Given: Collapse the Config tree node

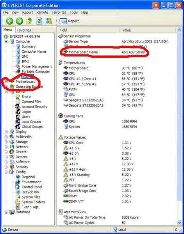Looking at the screenshot, I should coord(6,172).
